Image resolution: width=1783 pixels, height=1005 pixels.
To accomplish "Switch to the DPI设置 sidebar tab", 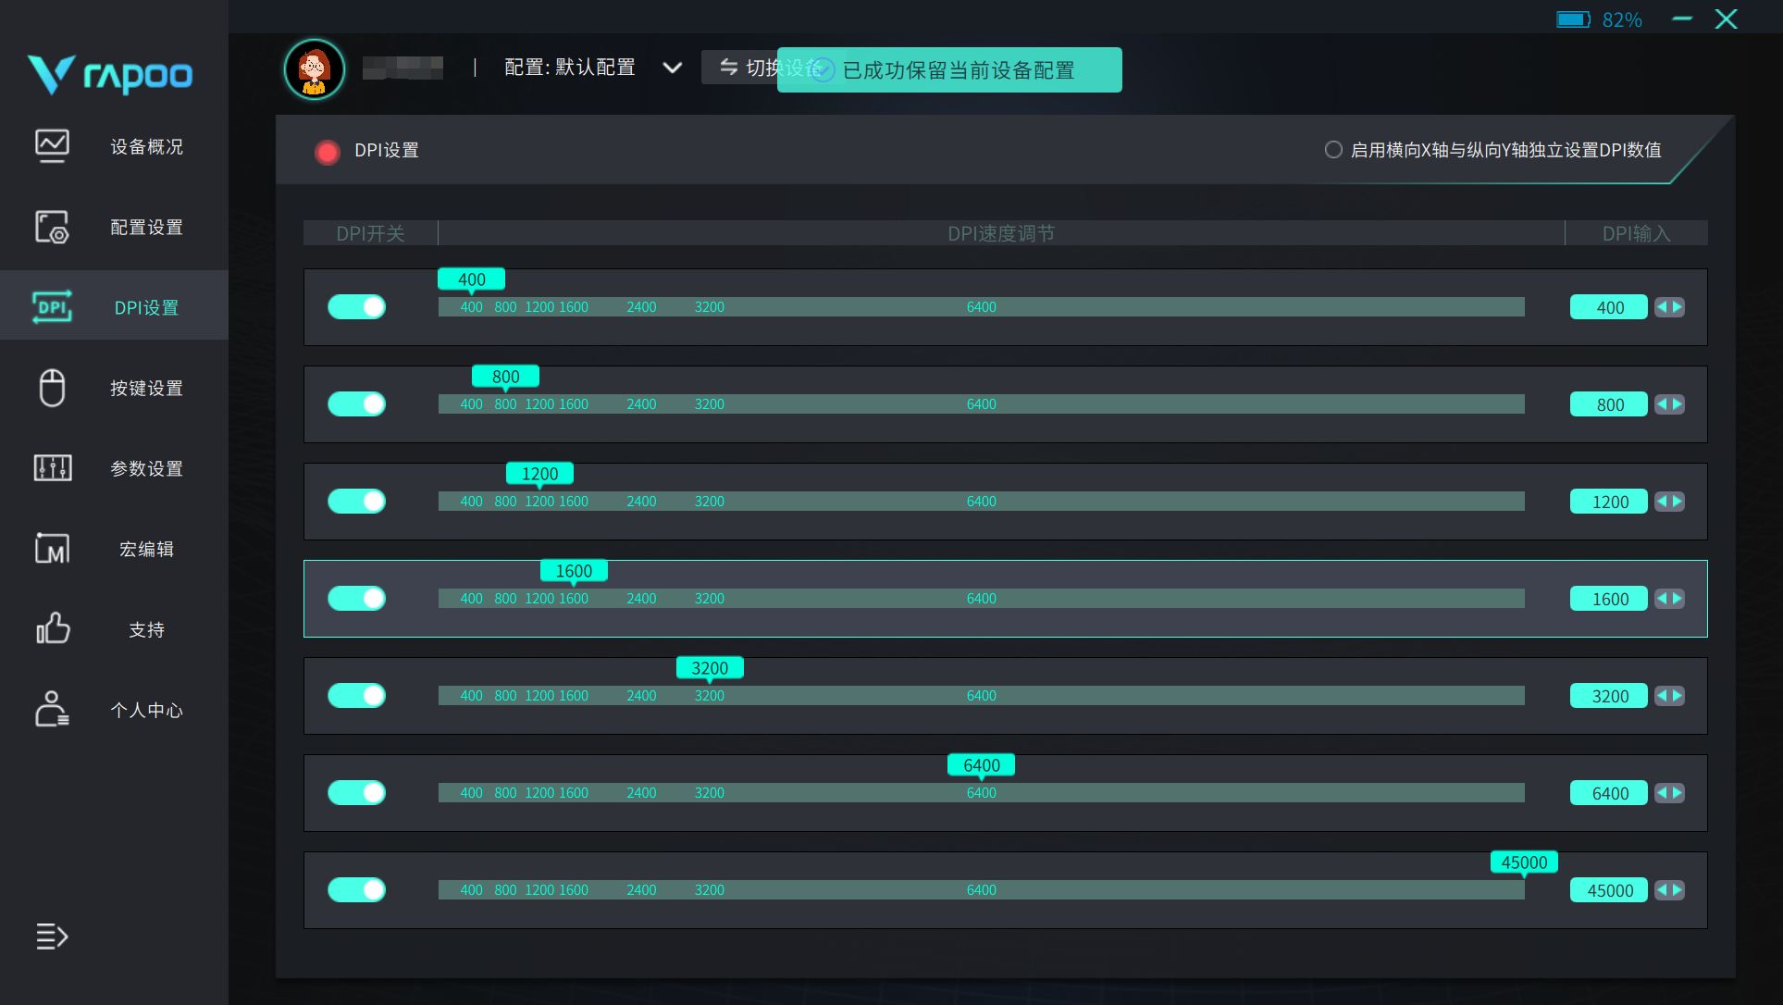I will point(145,307).
